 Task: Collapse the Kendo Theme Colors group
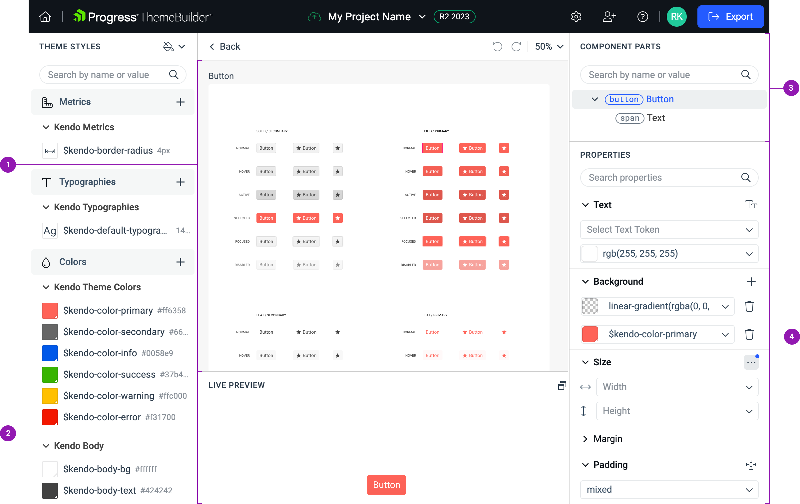[46, 287]
